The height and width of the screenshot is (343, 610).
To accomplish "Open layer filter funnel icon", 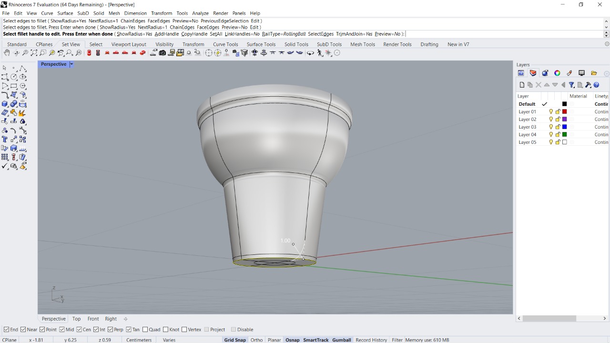I will (x=571, y=85).
